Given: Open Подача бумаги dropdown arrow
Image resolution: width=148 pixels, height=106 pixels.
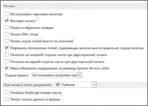Looking at the screenshot, I should point(80,75).
